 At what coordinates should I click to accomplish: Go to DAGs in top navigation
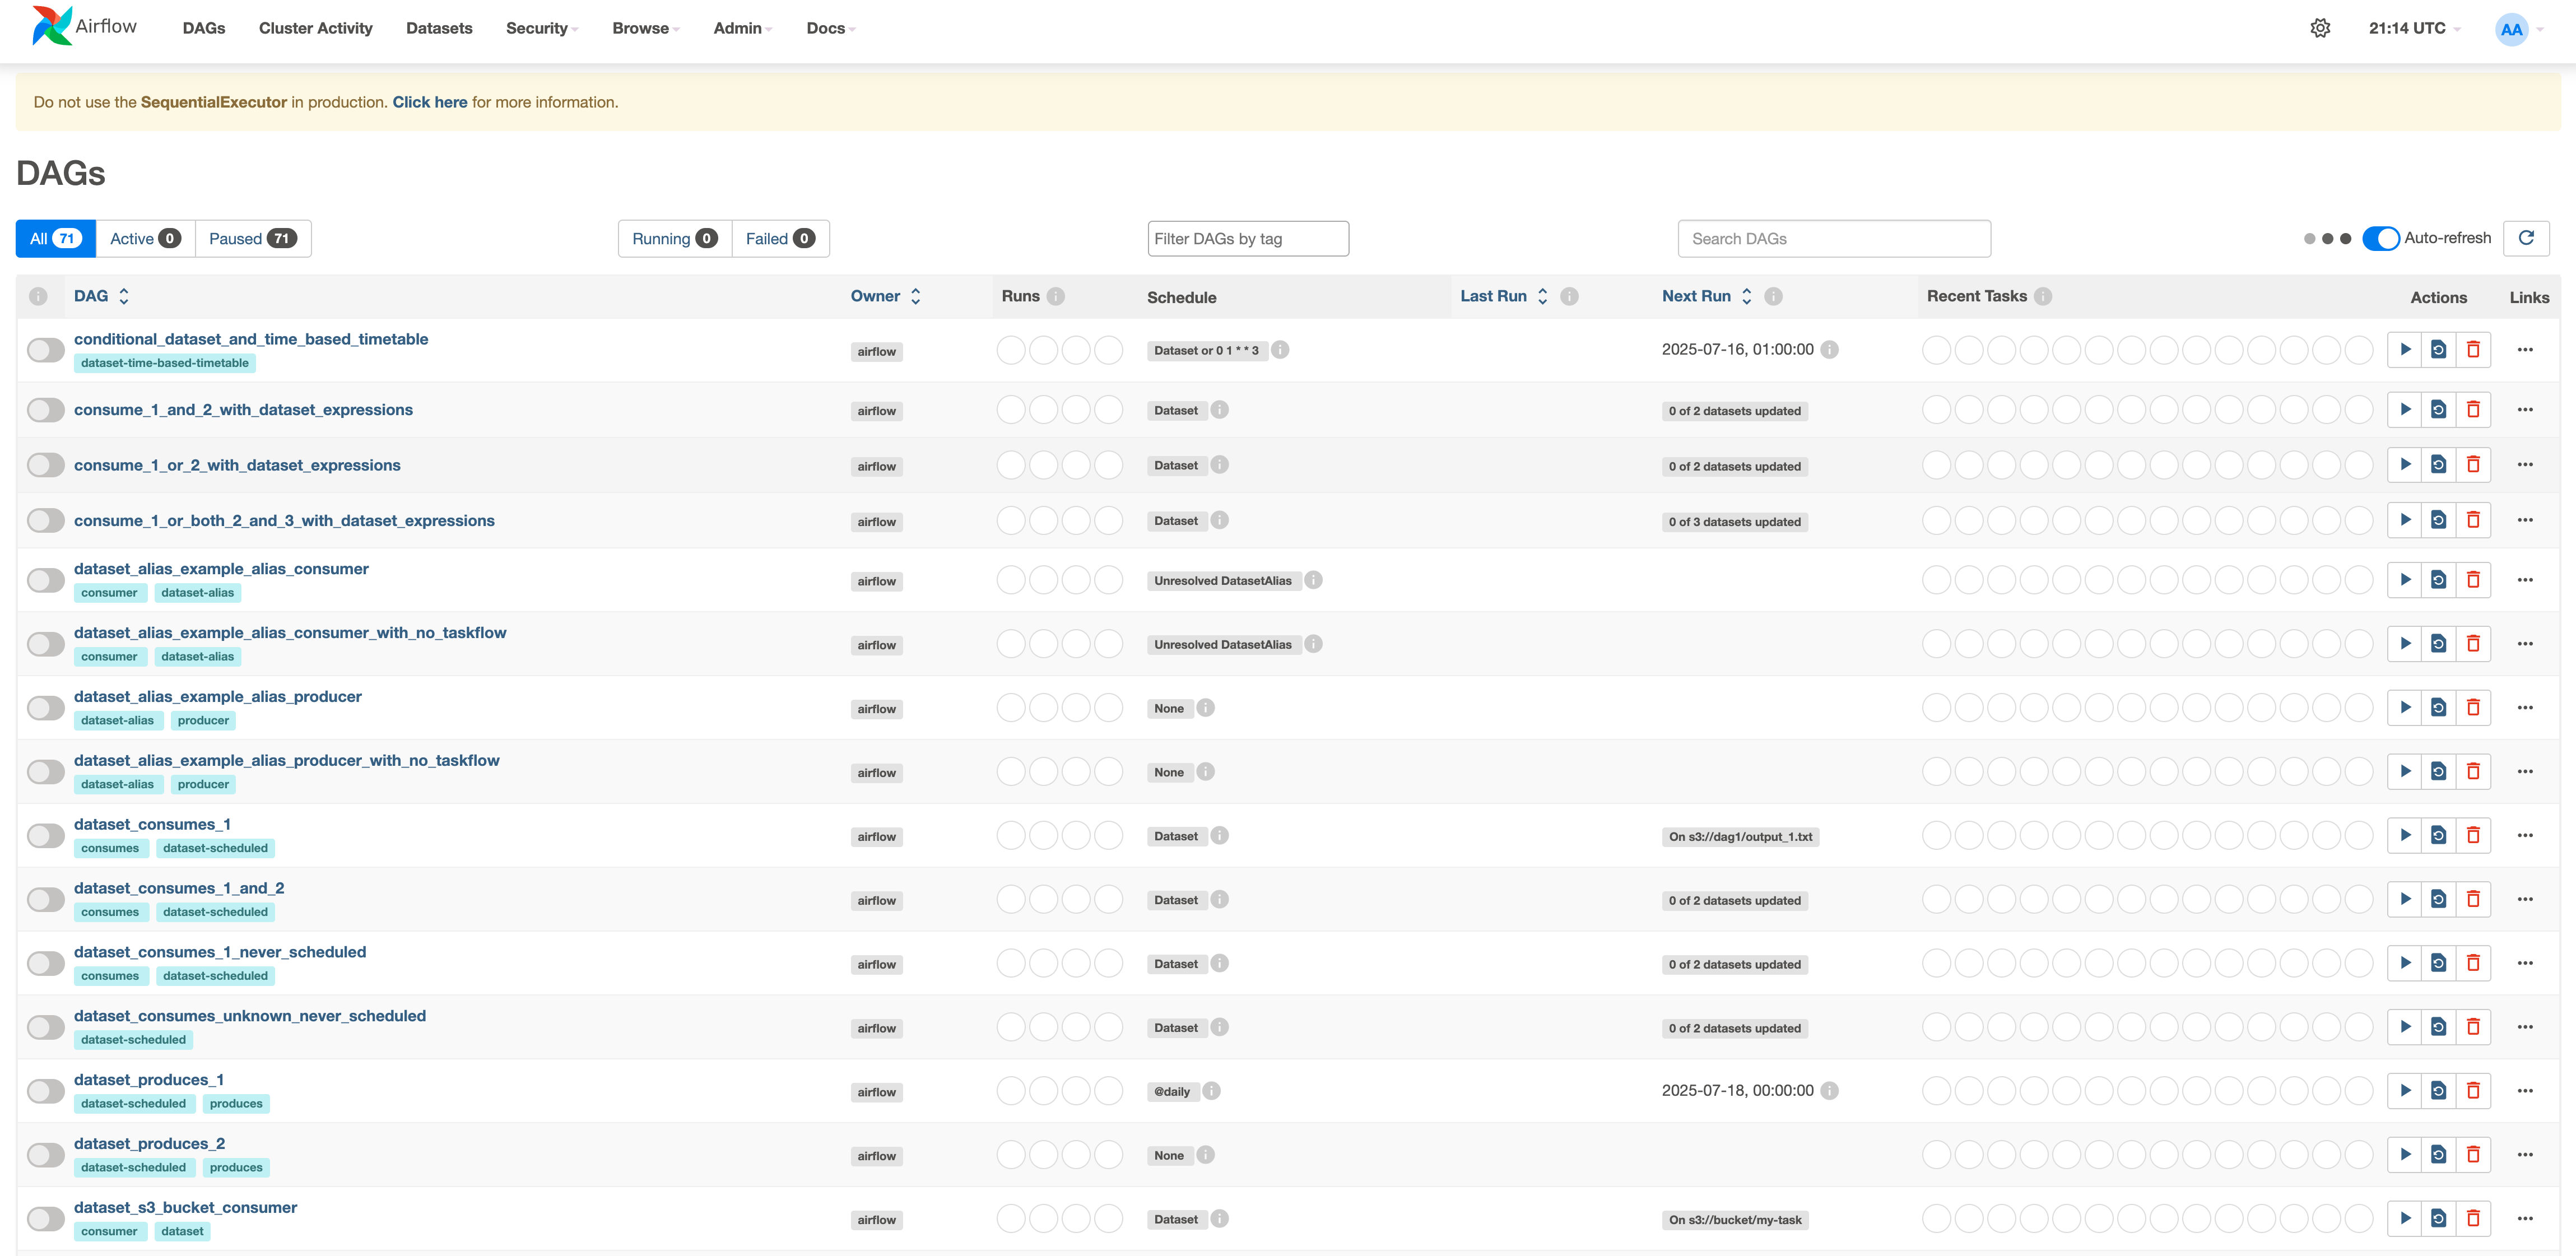204,28
